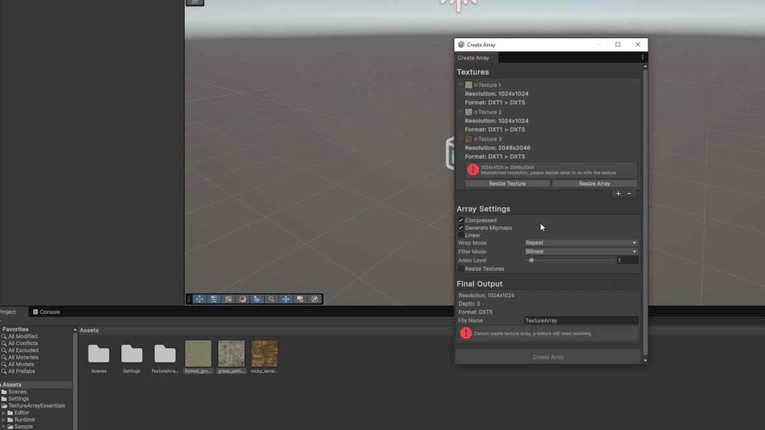
Task: Expand the Editor folder in project tree
Action: (x=4, y=413)
